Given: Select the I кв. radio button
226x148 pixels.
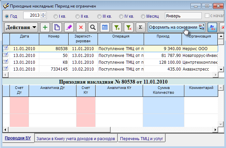Looking at the screenshot, I should tap(56, 16).
